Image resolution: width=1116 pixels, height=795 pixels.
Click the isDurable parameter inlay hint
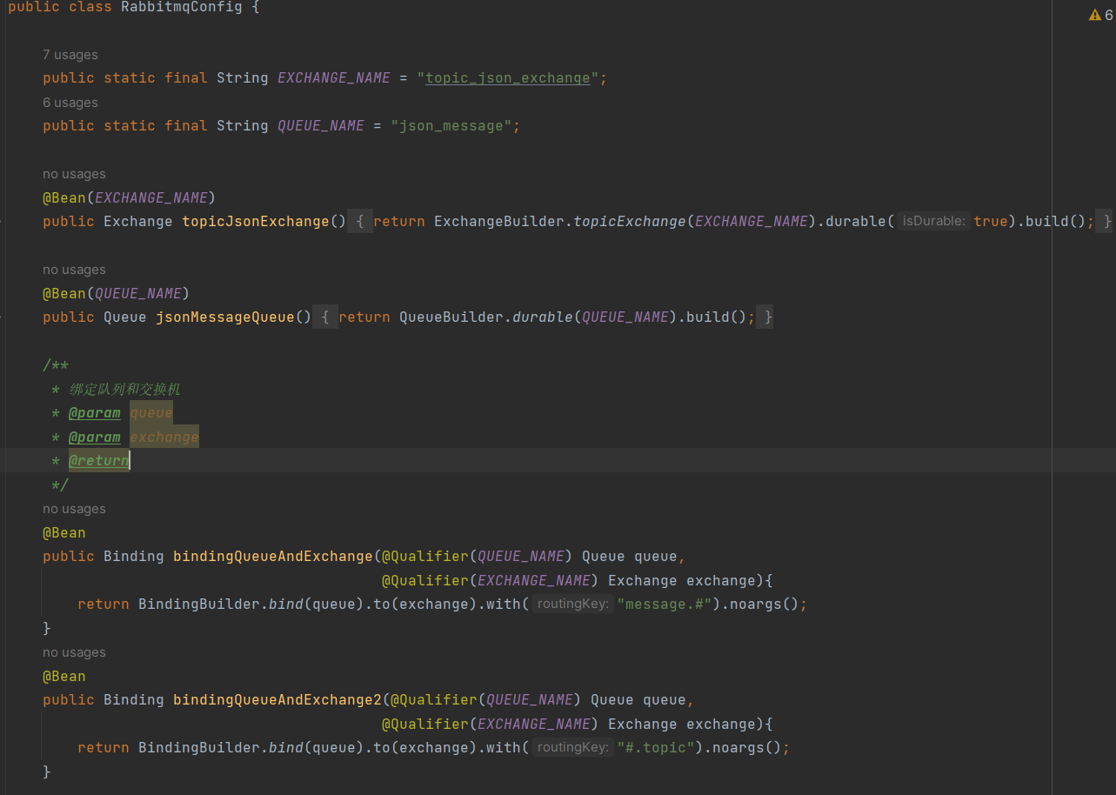933,222
